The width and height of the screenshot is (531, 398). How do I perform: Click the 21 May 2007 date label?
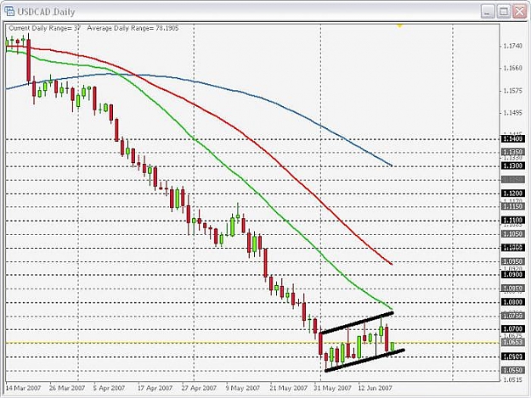coord(289,388)
